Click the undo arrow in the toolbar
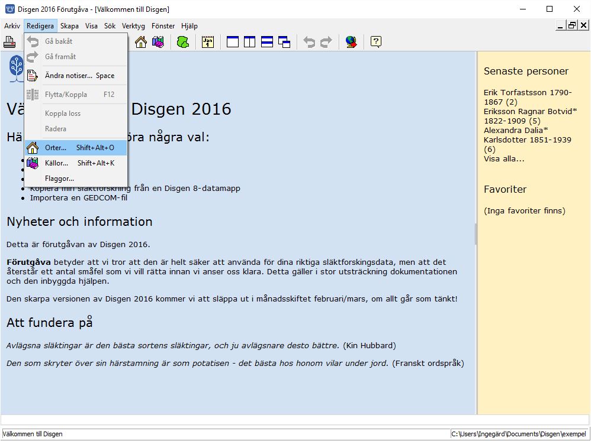 click(309, 42)
